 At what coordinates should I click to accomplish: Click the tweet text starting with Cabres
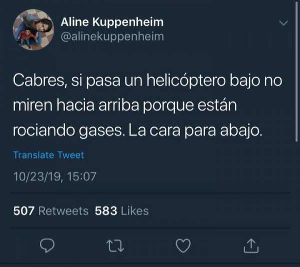point(147,106)
